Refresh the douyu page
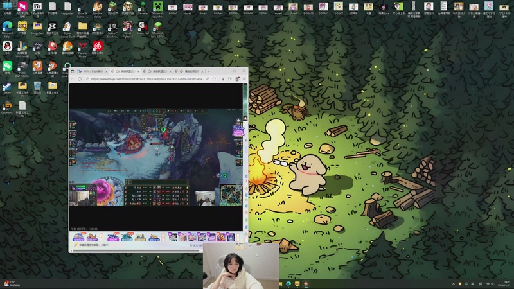 (x=80, y=79)
